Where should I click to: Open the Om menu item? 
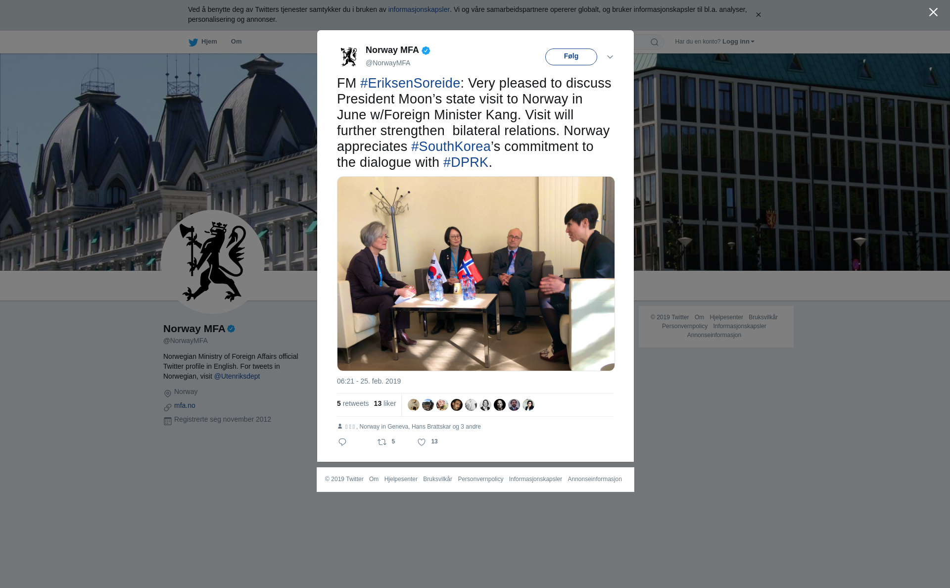pos(236,42)
